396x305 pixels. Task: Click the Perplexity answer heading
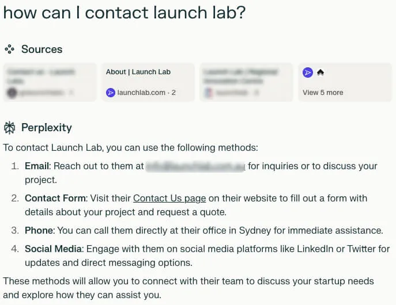click(46, 128)
